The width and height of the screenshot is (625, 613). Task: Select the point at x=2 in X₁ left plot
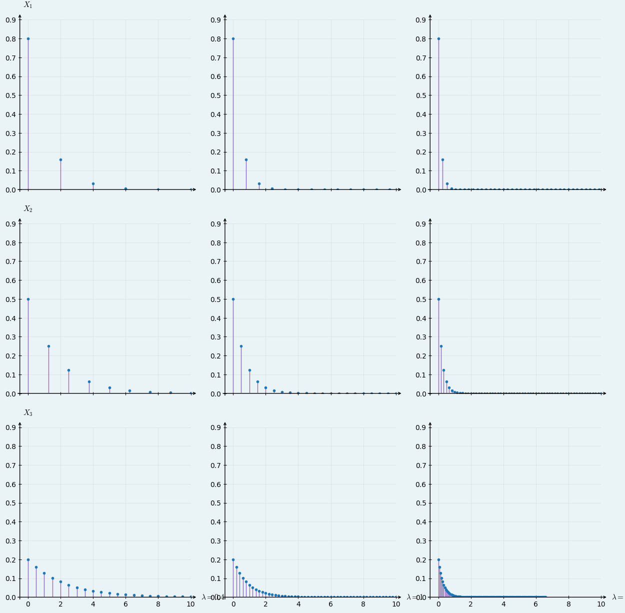pyautogui.click(x=60, y=159)
